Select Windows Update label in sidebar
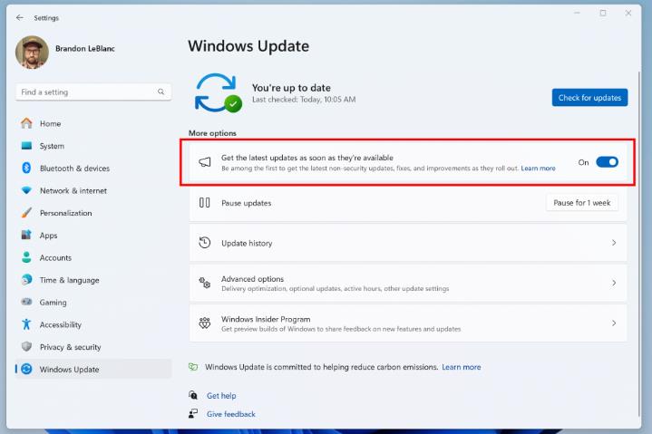652x434 pixels. click(x=70, y=369)
